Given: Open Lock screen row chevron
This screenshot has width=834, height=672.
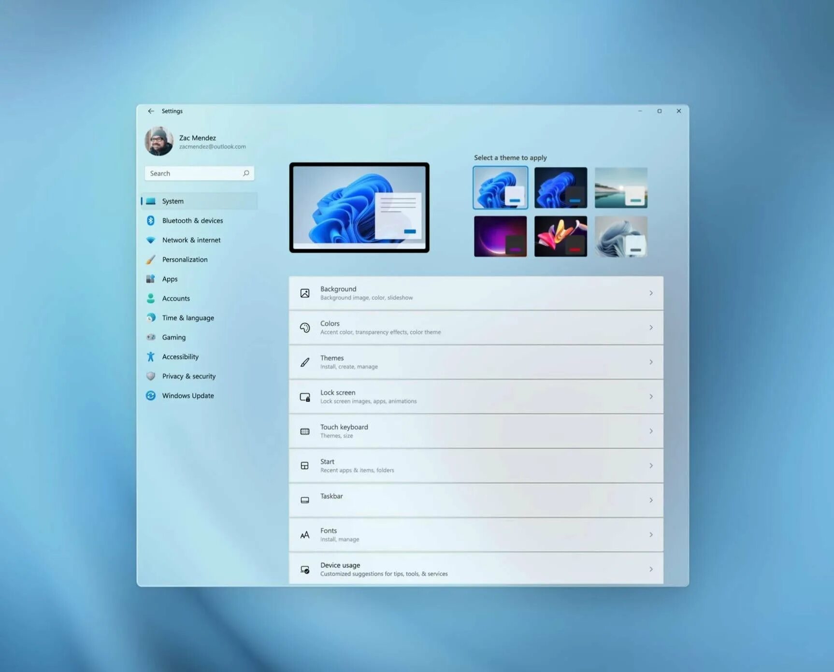Looking at the screenshot, I should pyautogui.click(x=651, y=397).
